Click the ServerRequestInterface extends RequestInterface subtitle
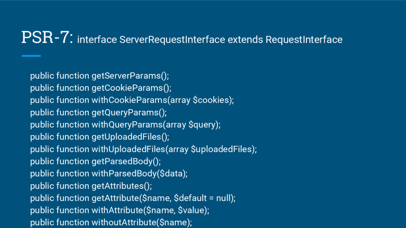The height and width of the screenshot is (228, 406). click(x=210, y=40)
